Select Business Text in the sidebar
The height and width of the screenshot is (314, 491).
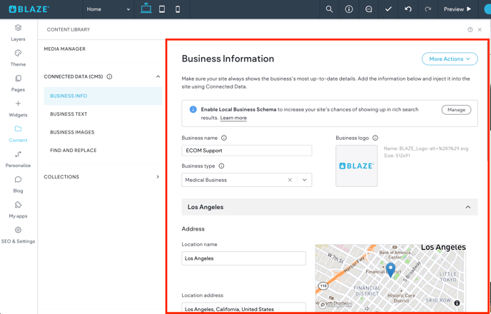(x=69, y=114)
